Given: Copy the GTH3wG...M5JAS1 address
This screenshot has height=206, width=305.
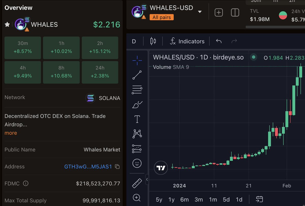Looking at the screenshot, I should 117,167.
